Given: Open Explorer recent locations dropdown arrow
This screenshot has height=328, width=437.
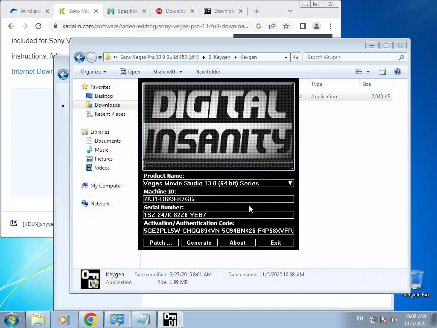Looking at the screenshot, I should tap(100, 58).
